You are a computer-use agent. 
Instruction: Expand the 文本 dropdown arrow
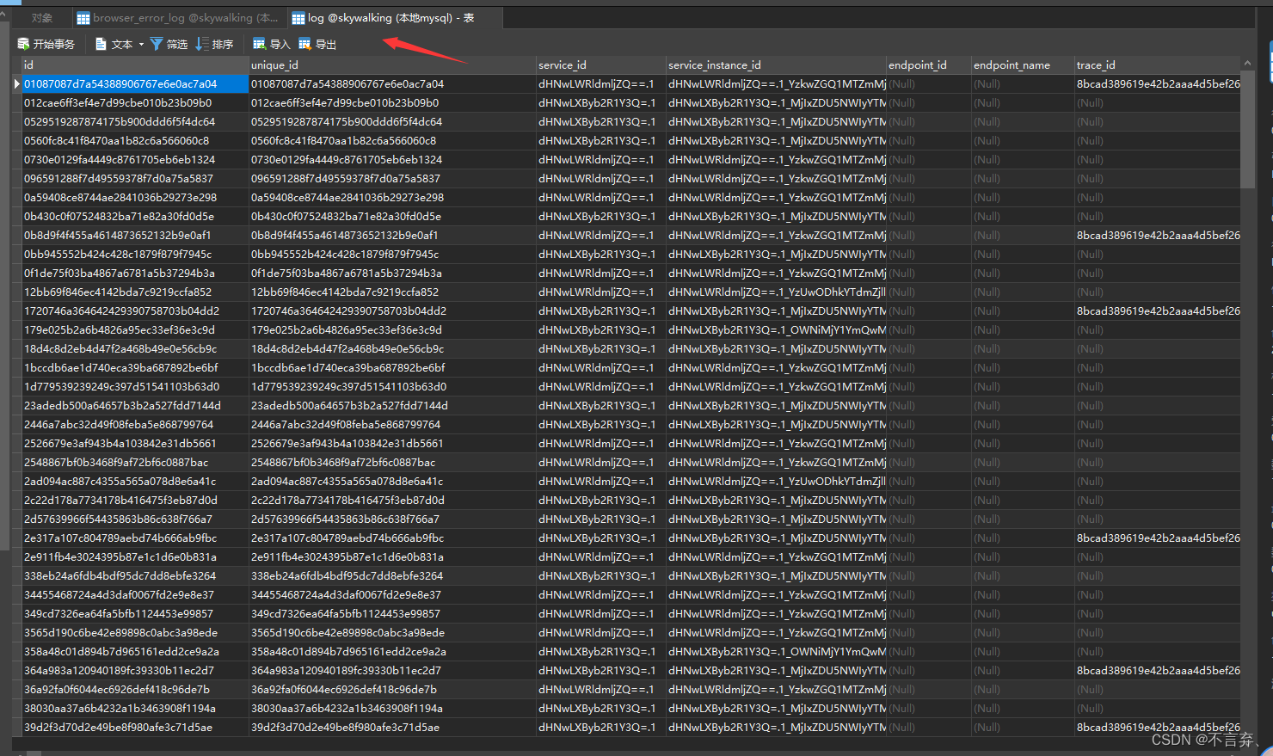coord(141,44)
